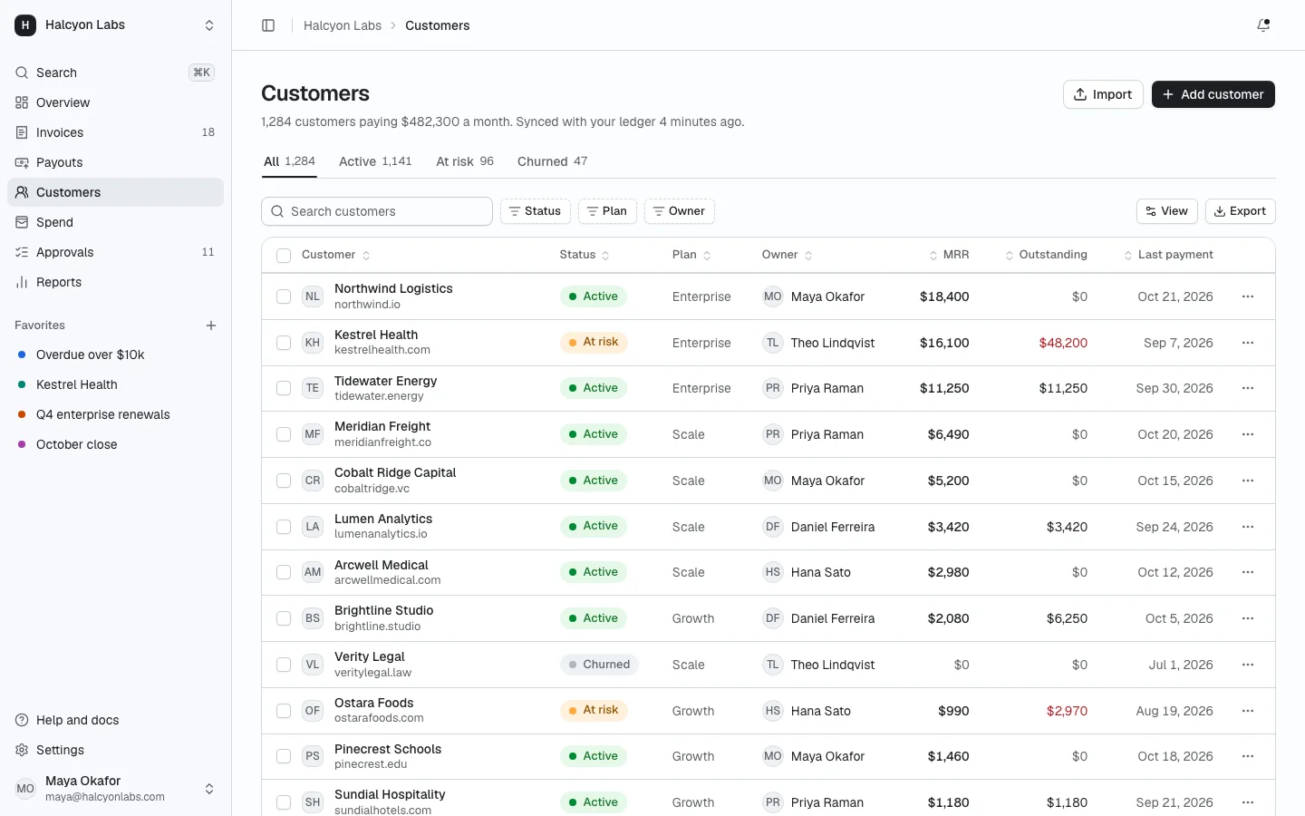Viewport: 1305px width, 816px height.
Task: Focus the Search customers field
Action: click(x=377, y=211)
